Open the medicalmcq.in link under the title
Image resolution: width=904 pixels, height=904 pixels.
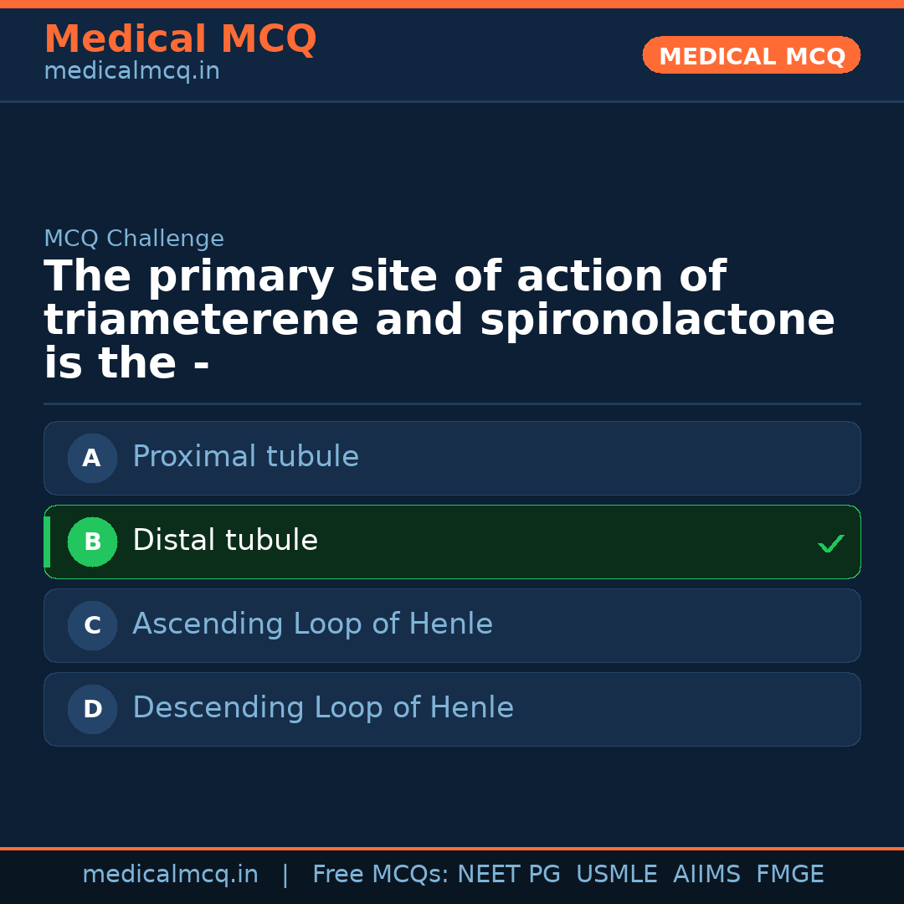click(131, 72)
